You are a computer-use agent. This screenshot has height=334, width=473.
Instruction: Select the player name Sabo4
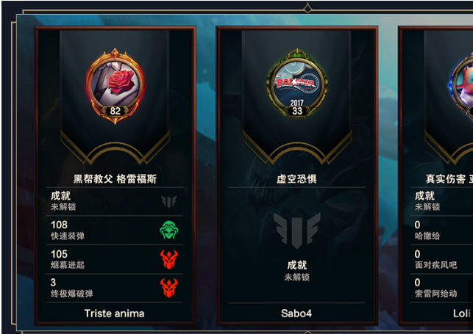[x=296, y=313]
